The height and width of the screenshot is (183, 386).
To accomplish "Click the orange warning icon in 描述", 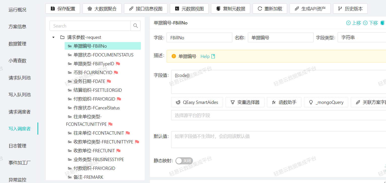I will (x=174, y=56).
